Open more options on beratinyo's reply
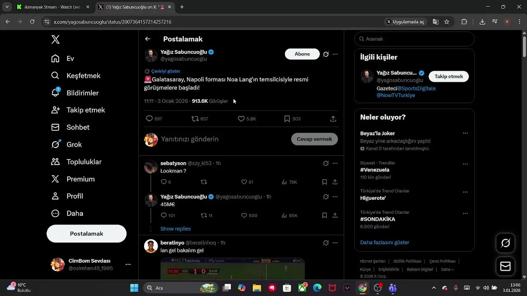 (x=335, y=243)
